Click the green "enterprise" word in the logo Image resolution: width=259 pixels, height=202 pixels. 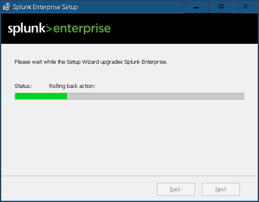pyautogui.click(x=82, y=29)
